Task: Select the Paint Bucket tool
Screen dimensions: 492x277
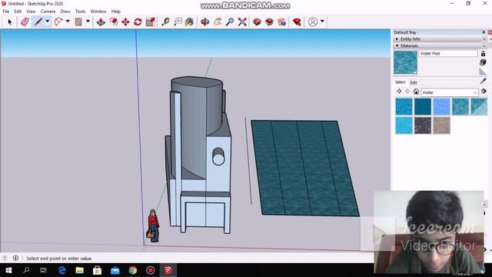Action: [189, 22]
